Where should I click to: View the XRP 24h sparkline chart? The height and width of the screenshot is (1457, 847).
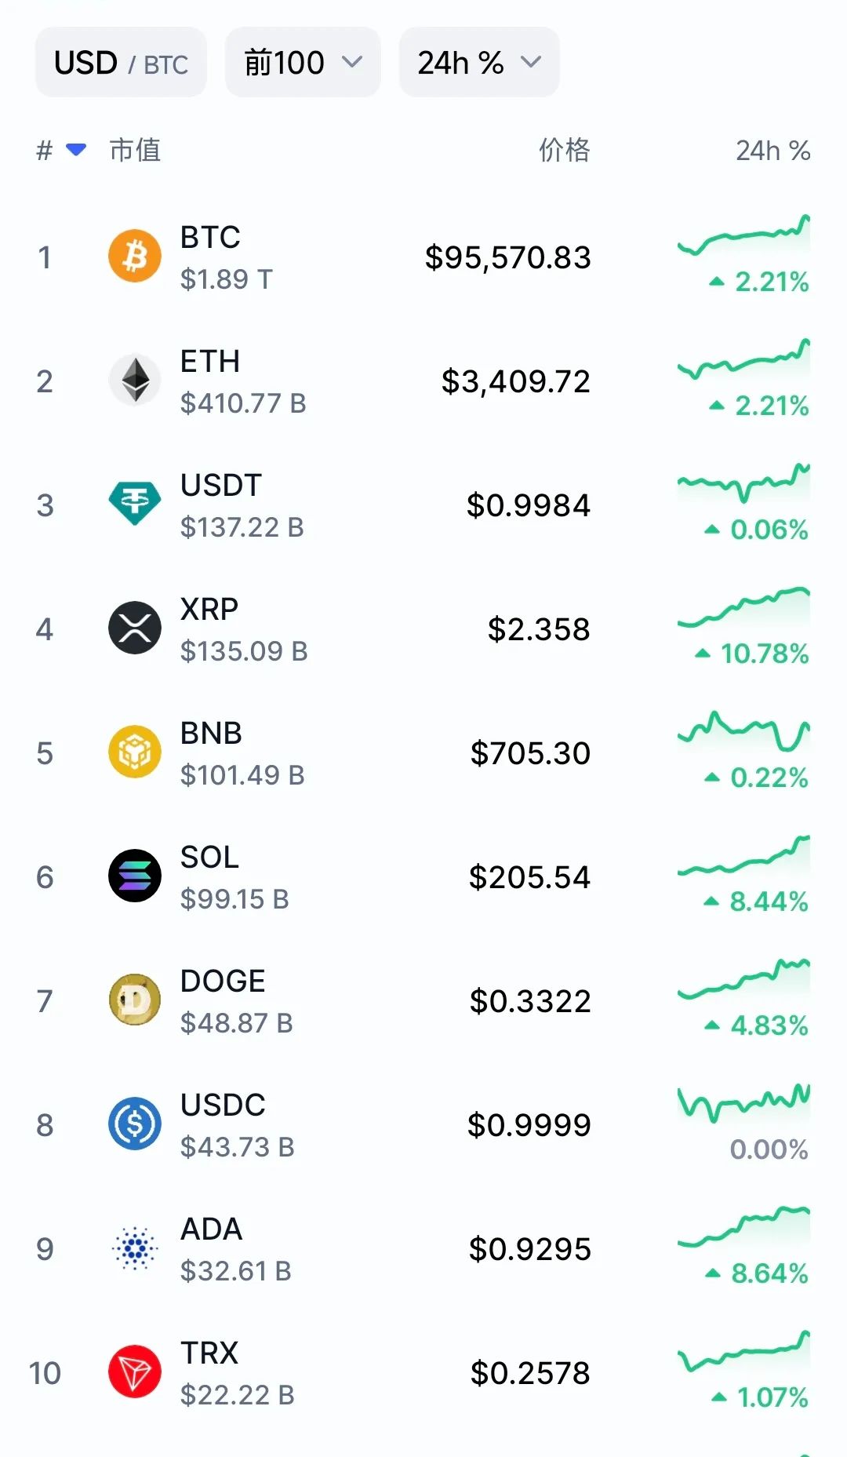(743, 609)
